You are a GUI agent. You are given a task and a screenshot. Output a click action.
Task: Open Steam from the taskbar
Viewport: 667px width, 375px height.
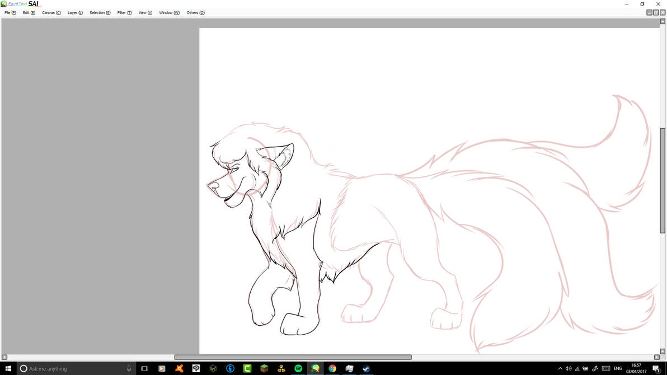[367, 369]
